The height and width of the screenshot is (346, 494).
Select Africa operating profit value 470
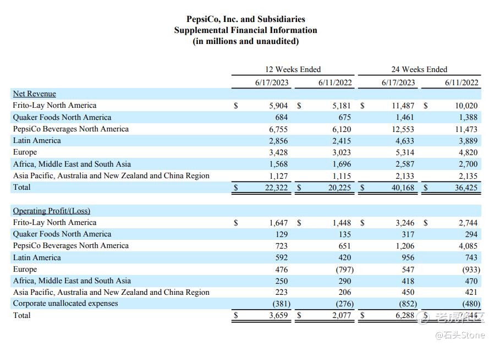pos(471,281)
